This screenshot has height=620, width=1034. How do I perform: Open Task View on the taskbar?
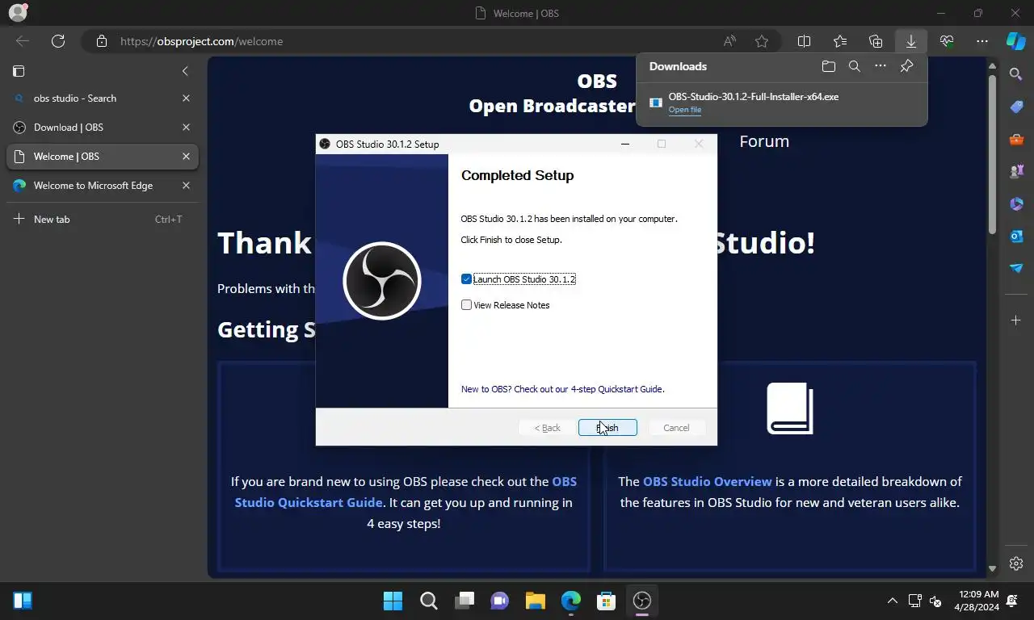(464, 601)
